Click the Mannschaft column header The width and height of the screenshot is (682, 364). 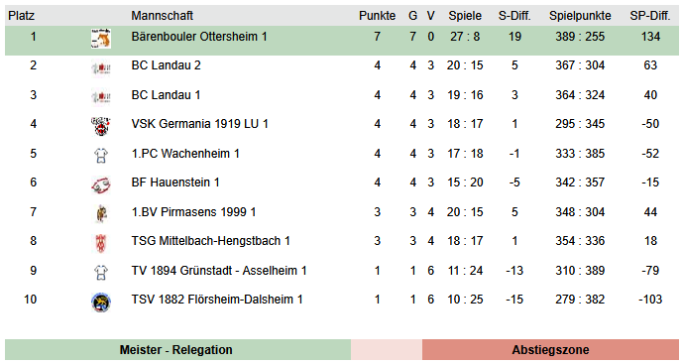[x=163, y=16]
